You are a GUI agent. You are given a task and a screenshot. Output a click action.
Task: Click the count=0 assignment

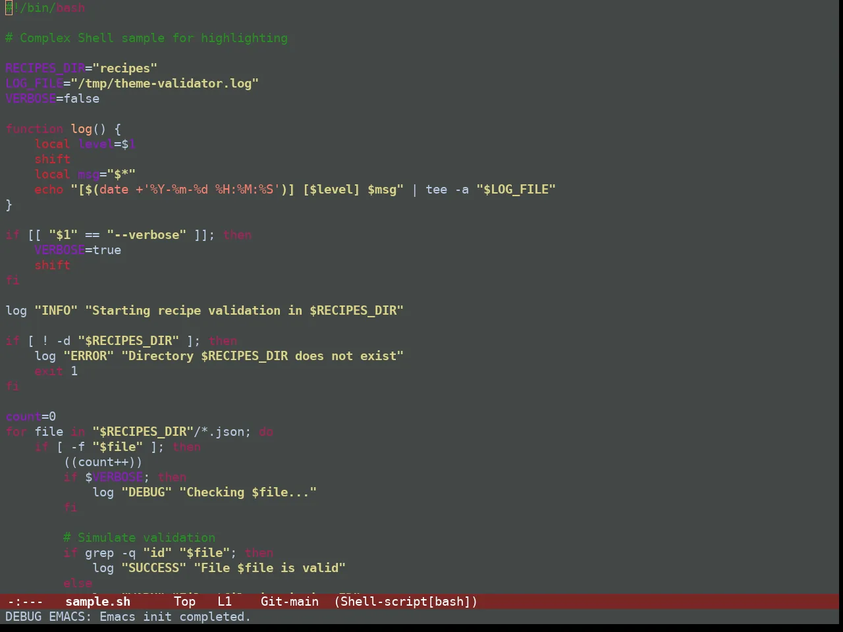pyautogui.click(x=31, y=417)
